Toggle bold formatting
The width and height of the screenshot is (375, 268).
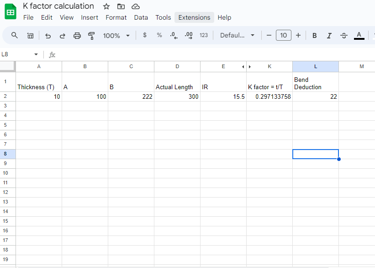point(314,35)
